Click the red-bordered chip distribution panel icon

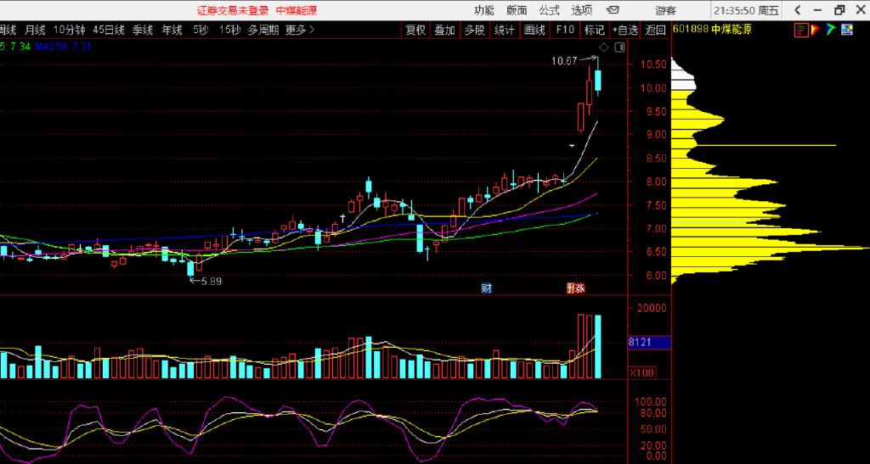point(801,30)
